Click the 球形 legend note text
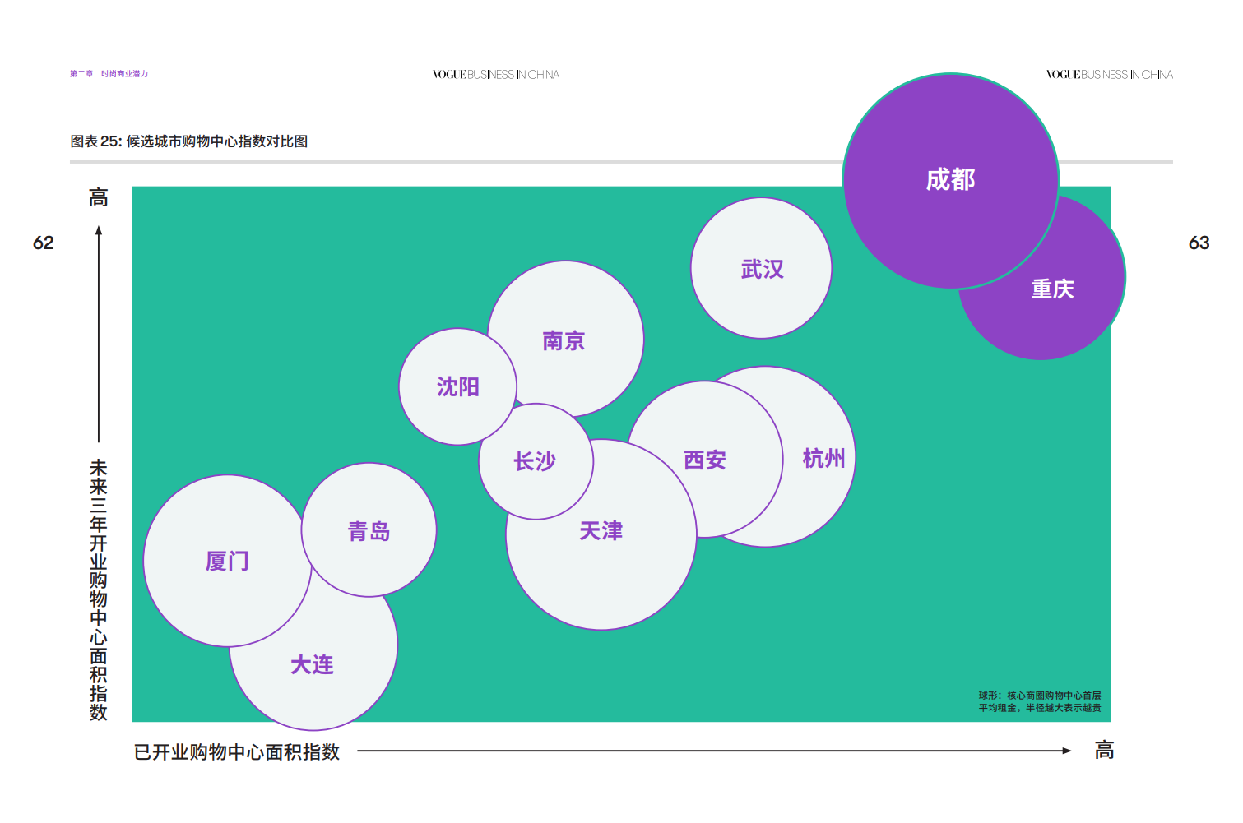Image resolution: width=1243 pixels, height=823 pixels. click(x=1039, y=701)
